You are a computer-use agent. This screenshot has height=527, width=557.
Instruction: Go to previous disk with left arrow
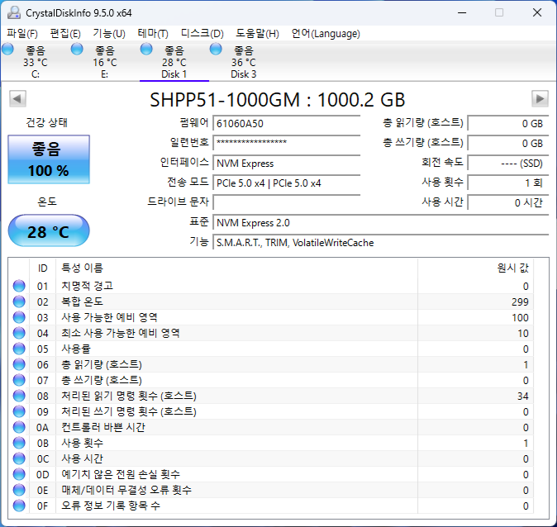tap(17, 98)
